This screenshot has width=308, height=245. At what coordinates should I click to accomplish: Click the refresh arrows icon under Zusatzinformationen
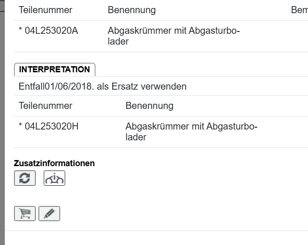tap(25, 178)
